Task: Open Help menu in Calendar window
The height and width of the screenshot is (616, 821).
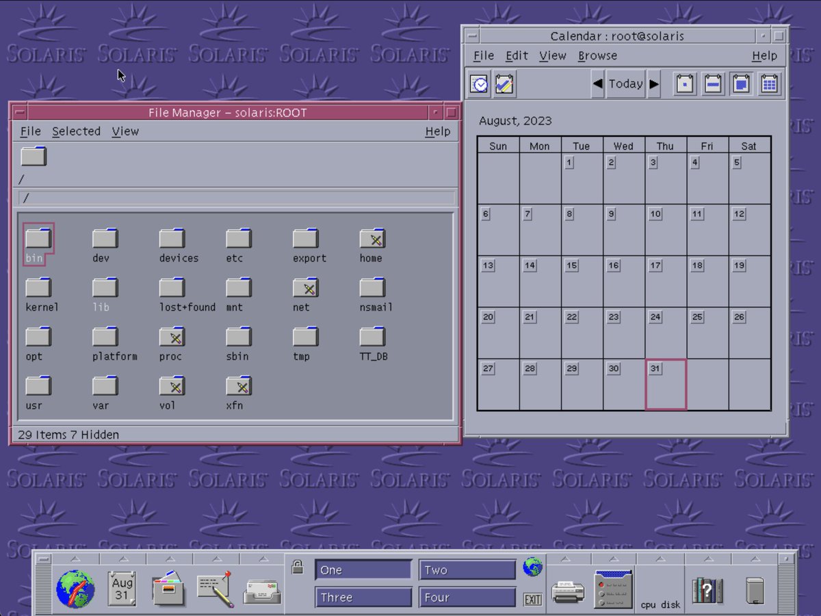Action: (764, 56)
